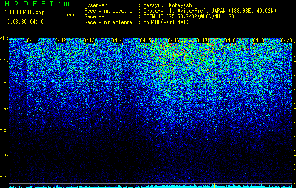The height and width of the screenshot is (188, 296).
Task: Click the 0420 time marker
Action: 287,40
